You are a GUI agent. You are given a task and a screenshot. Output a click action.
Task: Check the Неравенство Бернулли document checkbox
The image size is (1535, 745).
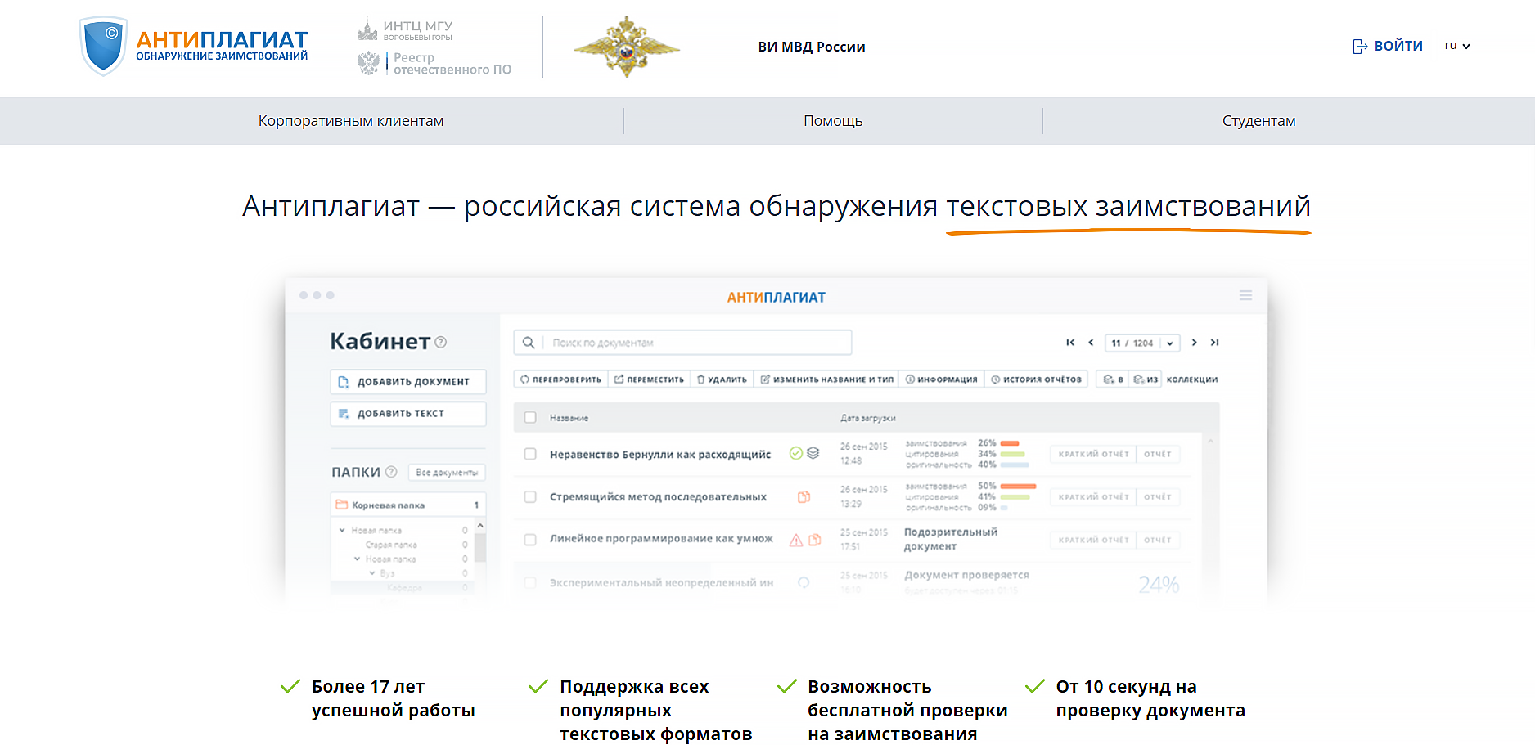pos(530,454)
